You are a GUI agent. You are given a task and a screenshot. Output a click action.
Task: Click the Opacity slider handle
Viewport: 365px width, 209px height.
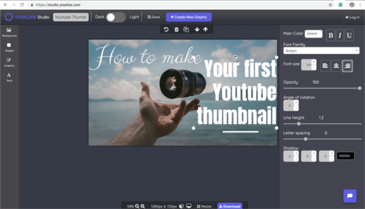359,88
